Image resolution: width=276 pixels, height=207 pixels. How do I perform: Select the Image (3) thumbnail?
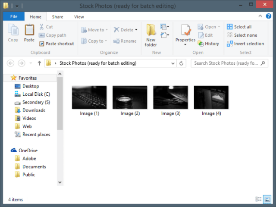click(171, 97)
